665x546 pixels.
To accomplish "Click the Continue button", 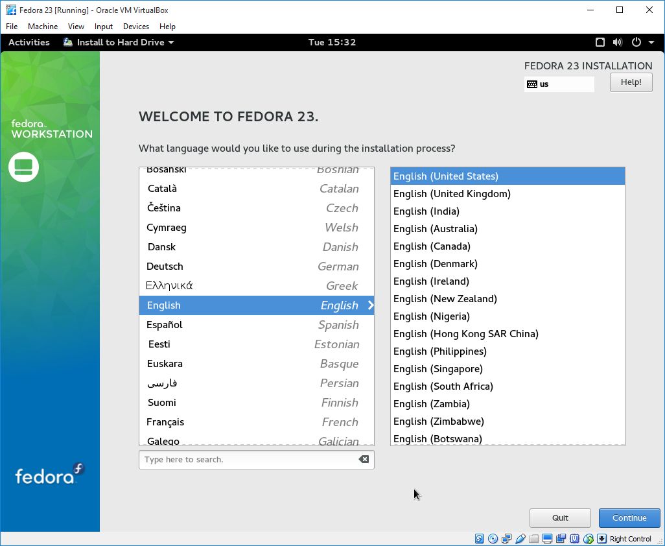I will pos(629,517).
